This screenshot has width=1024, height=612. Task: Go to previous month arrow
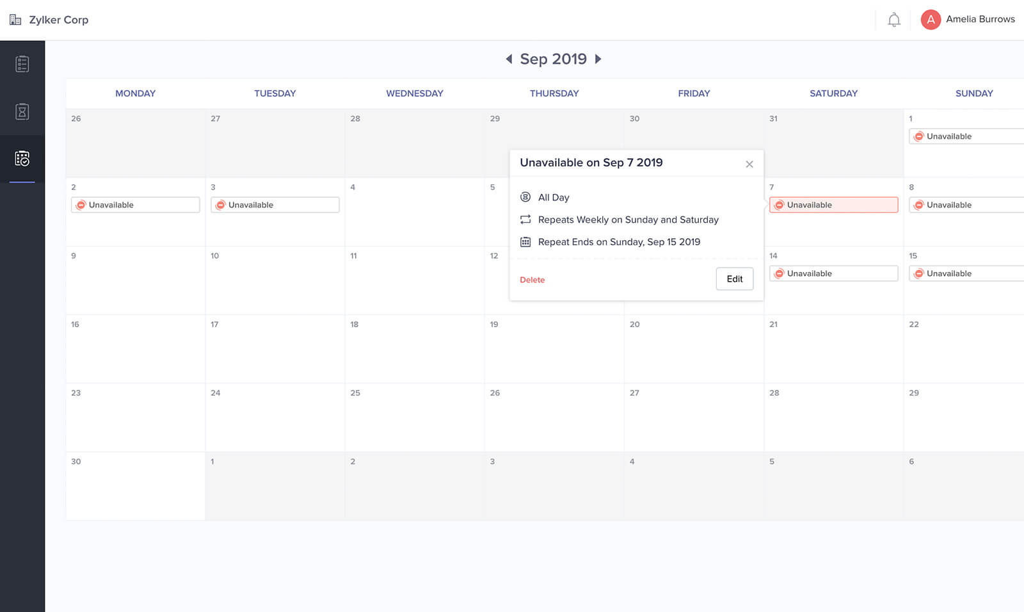(509, 59)
